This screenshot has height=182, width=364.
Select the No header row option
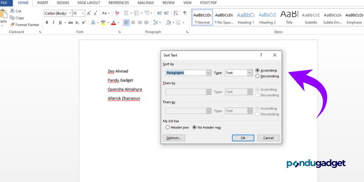coord(195,127)
